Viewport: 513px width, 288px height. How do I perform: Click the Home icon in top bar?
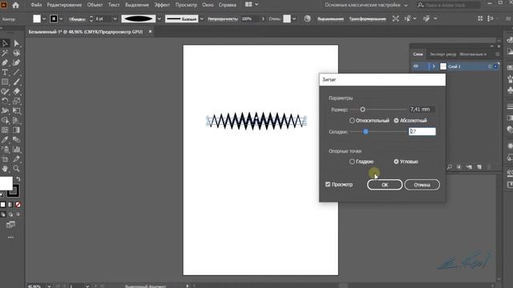[x=15, y=5]
